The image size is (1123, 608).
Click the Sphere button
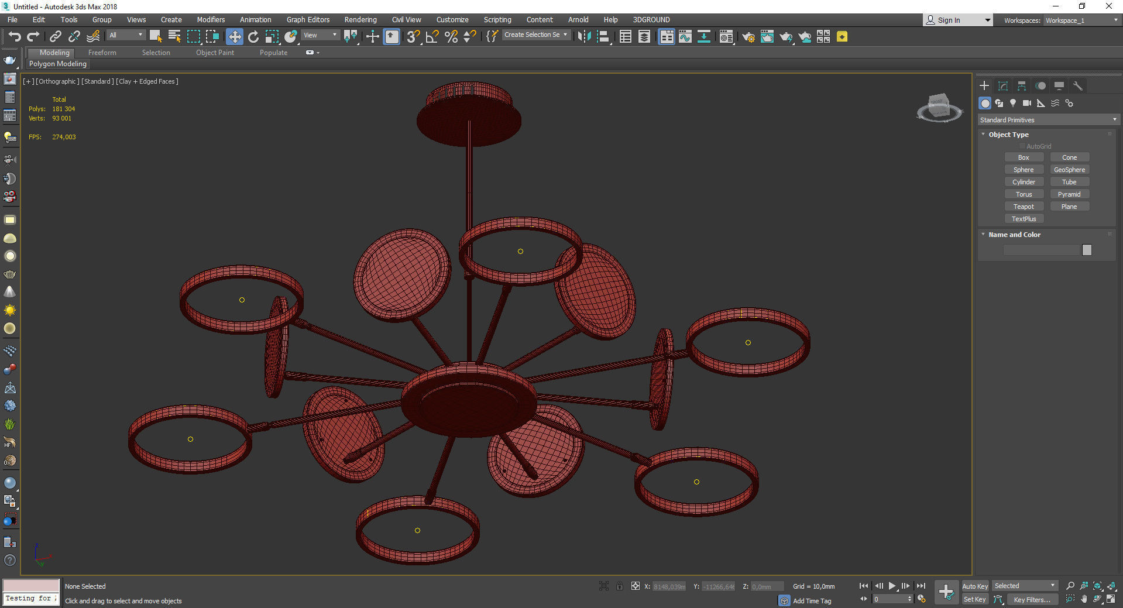coord(1024,170)
